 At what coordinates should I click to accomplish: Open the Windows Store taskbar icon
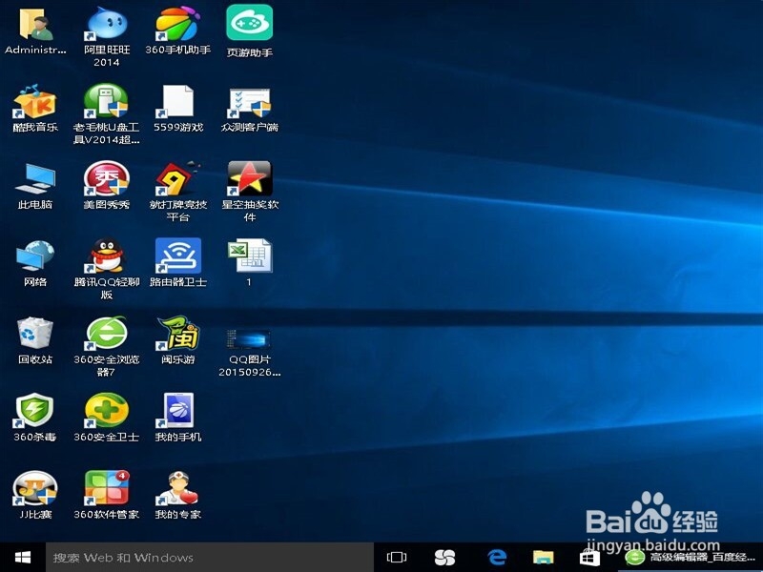(589, 558)
